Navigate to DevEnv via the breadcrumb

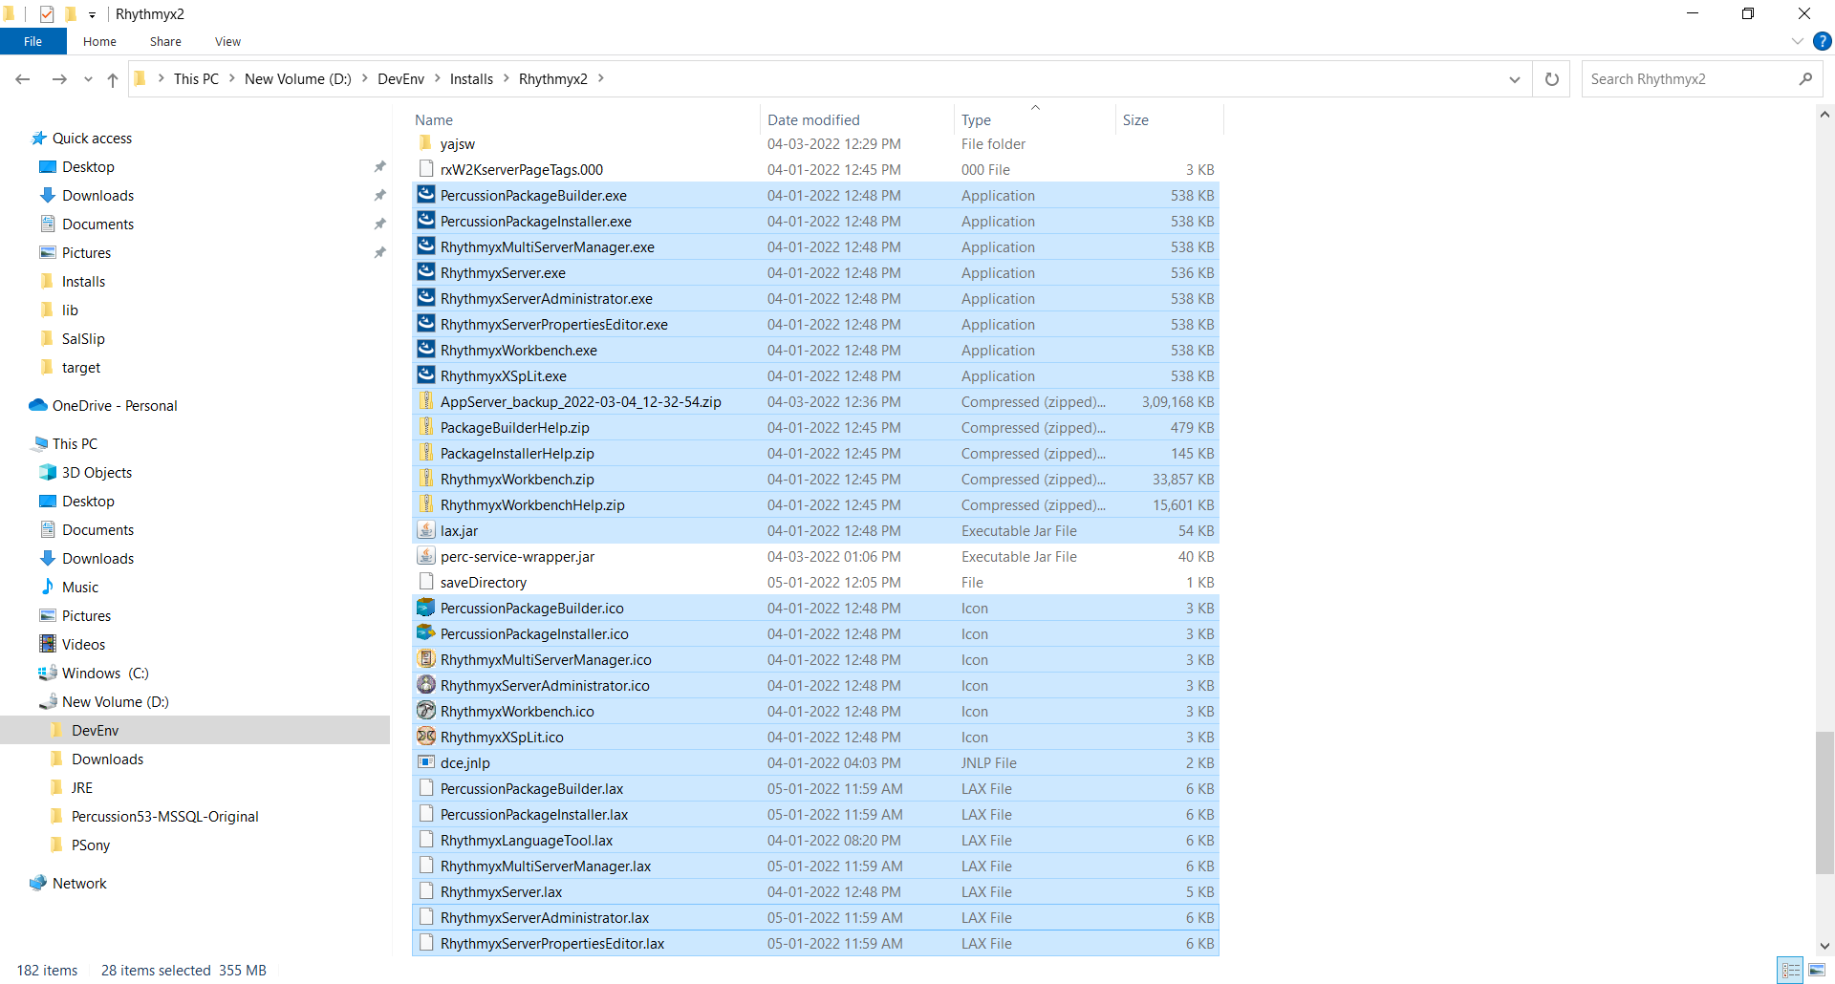coord(402,78)
